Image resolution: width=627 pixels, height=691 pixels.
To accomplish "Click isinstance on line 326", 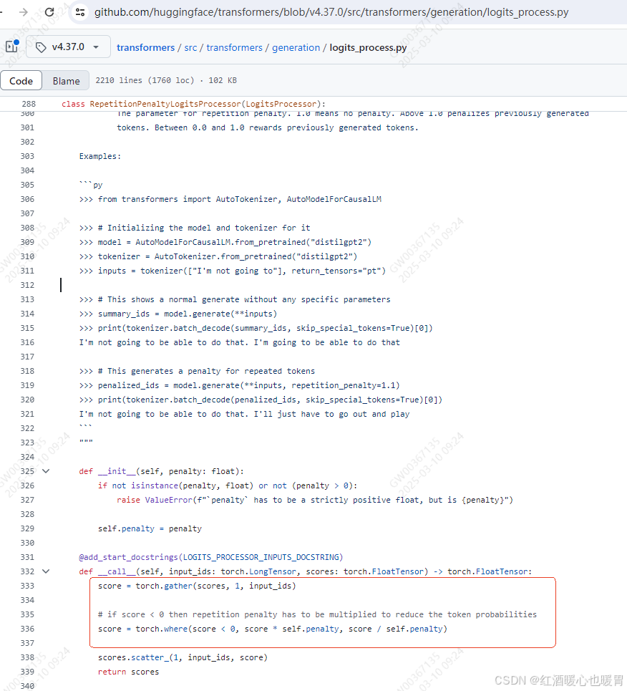I will [154, 485].
